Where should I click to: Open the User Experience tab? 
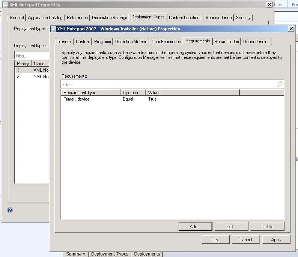pyautogui.click(x=166, y=42)
